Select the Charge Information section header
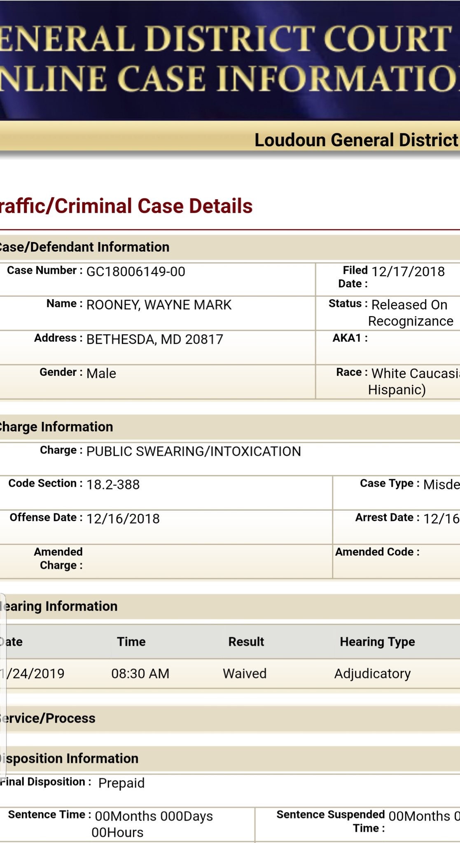460x843 pixels. point(56,427)
